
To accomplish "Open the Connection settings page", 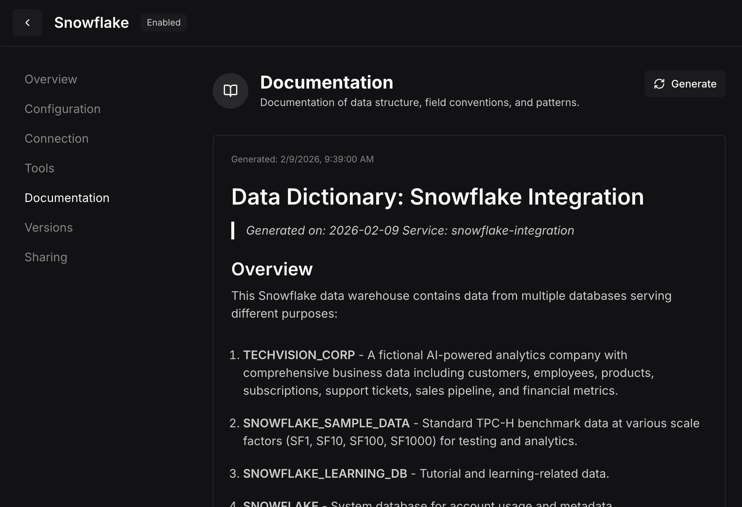I will click(56, 139).
